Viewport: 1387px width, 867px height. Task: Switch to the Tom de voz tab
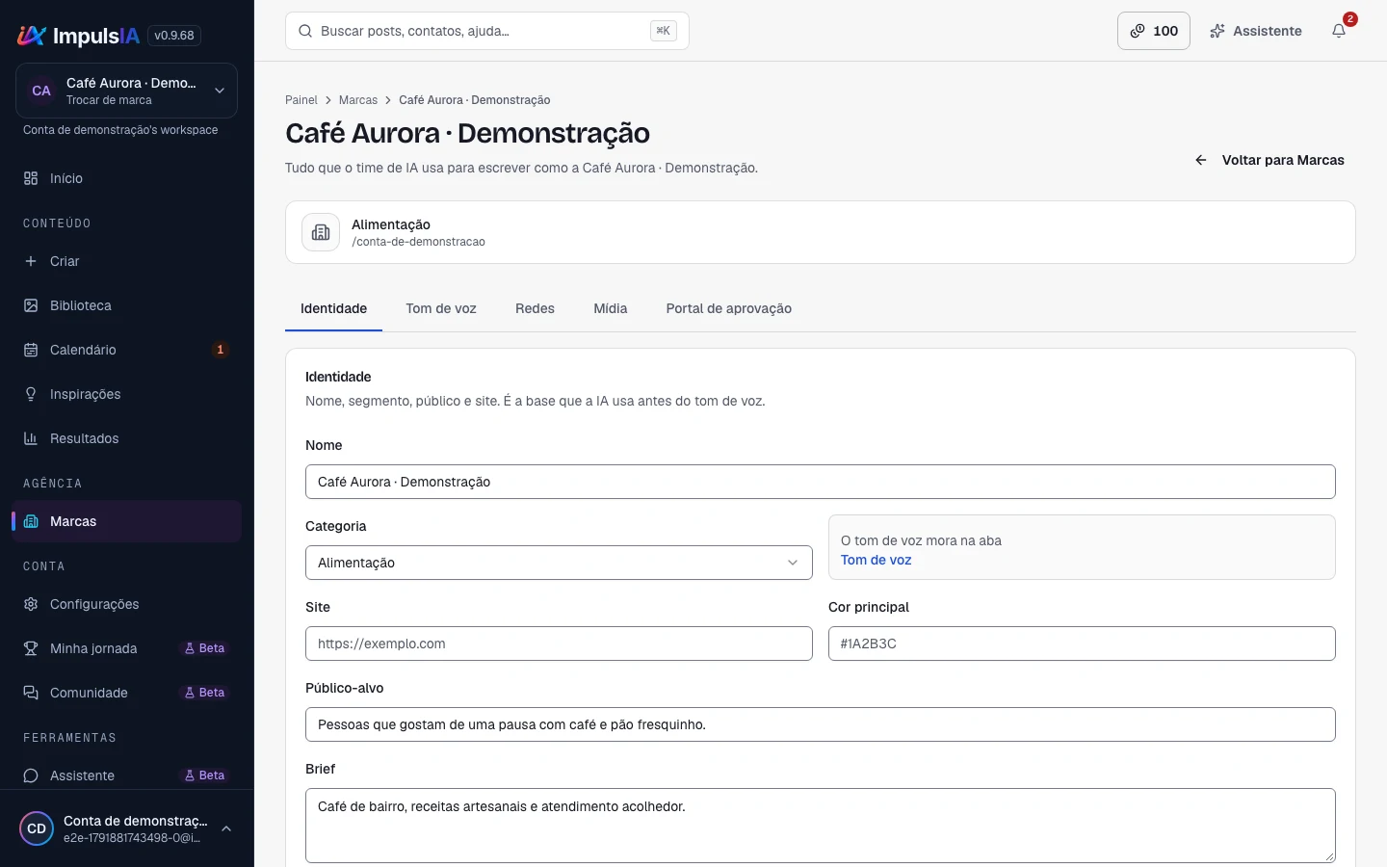tap(441, 308)
